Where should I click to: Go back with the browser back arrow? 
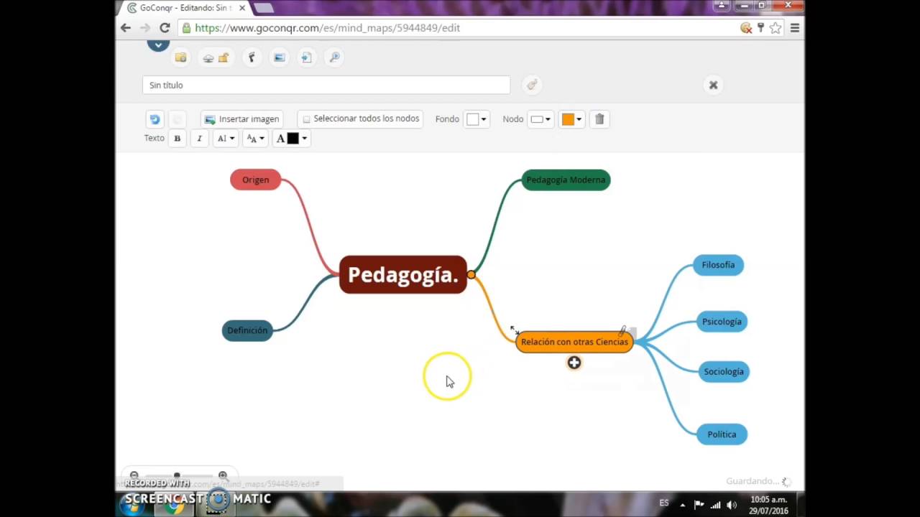[126, 28]
